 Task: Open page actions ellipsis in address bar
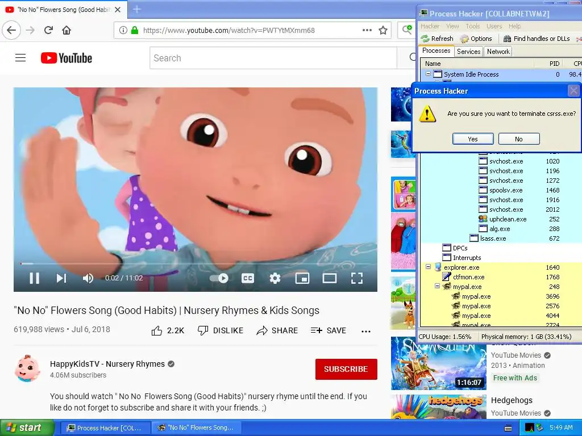367,30
